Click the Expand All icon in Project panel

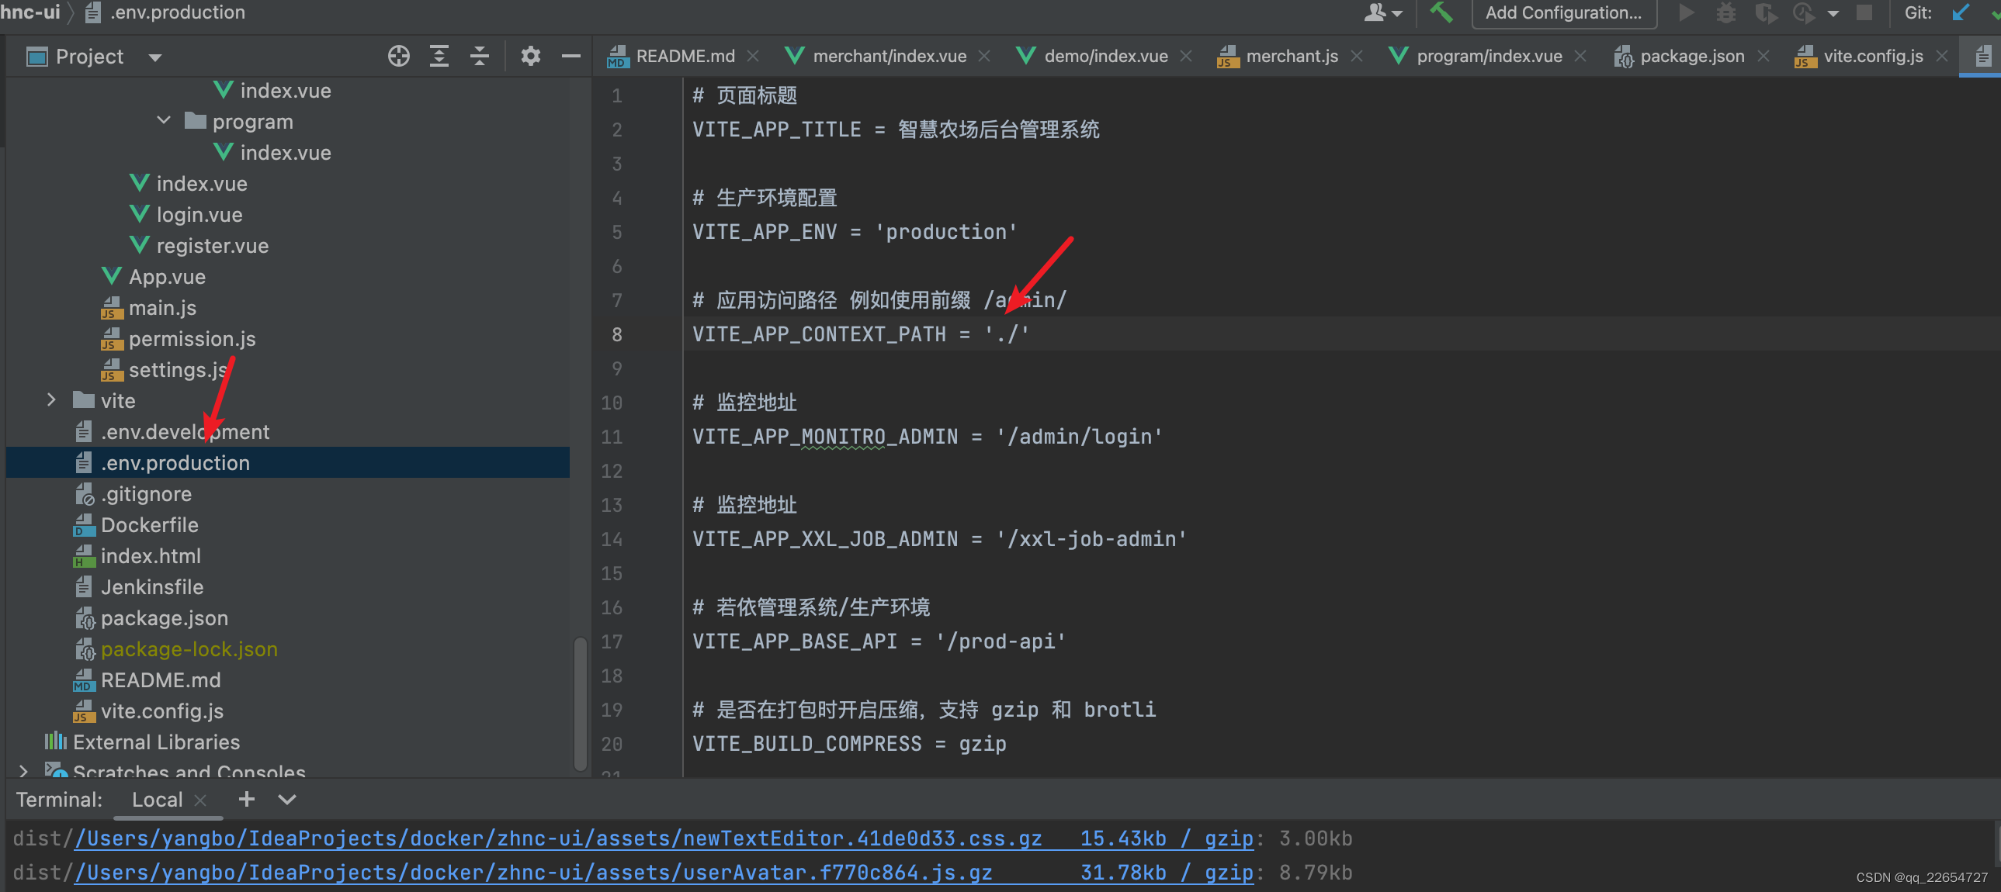point(439,56)
